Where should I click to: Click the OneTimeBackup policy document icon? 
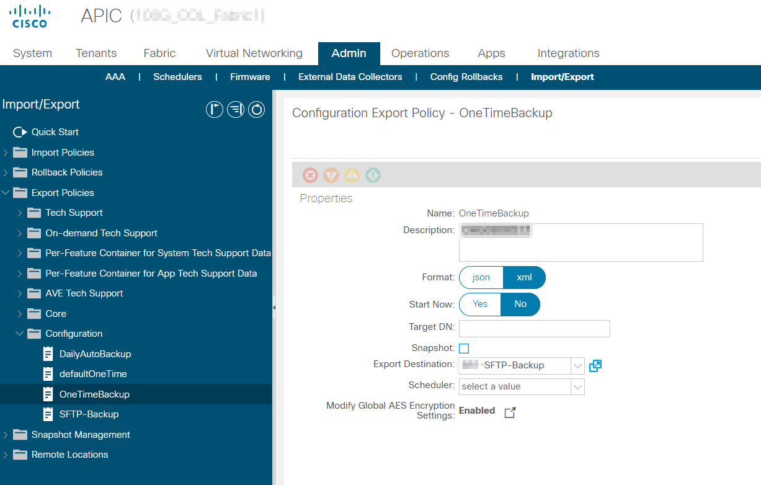click(x=48, y=394)
